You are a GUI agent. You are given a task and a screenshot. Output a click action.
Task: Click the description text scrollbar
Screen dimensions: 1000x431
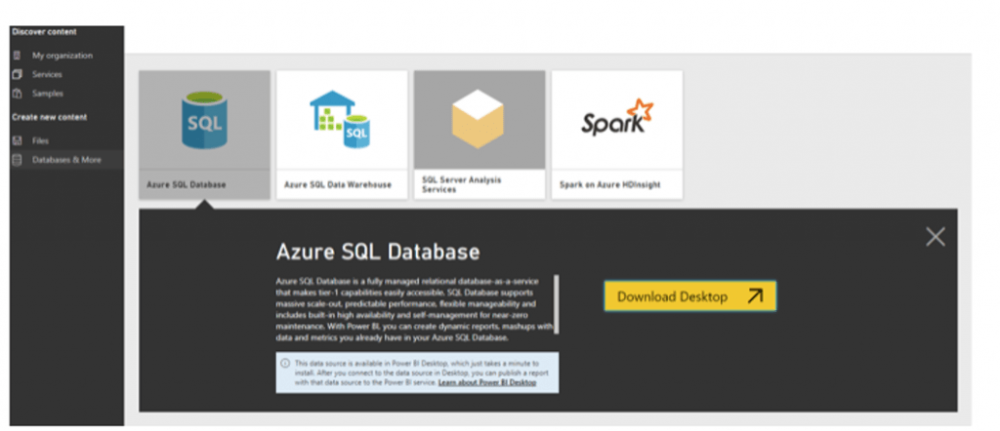(558, 307)
